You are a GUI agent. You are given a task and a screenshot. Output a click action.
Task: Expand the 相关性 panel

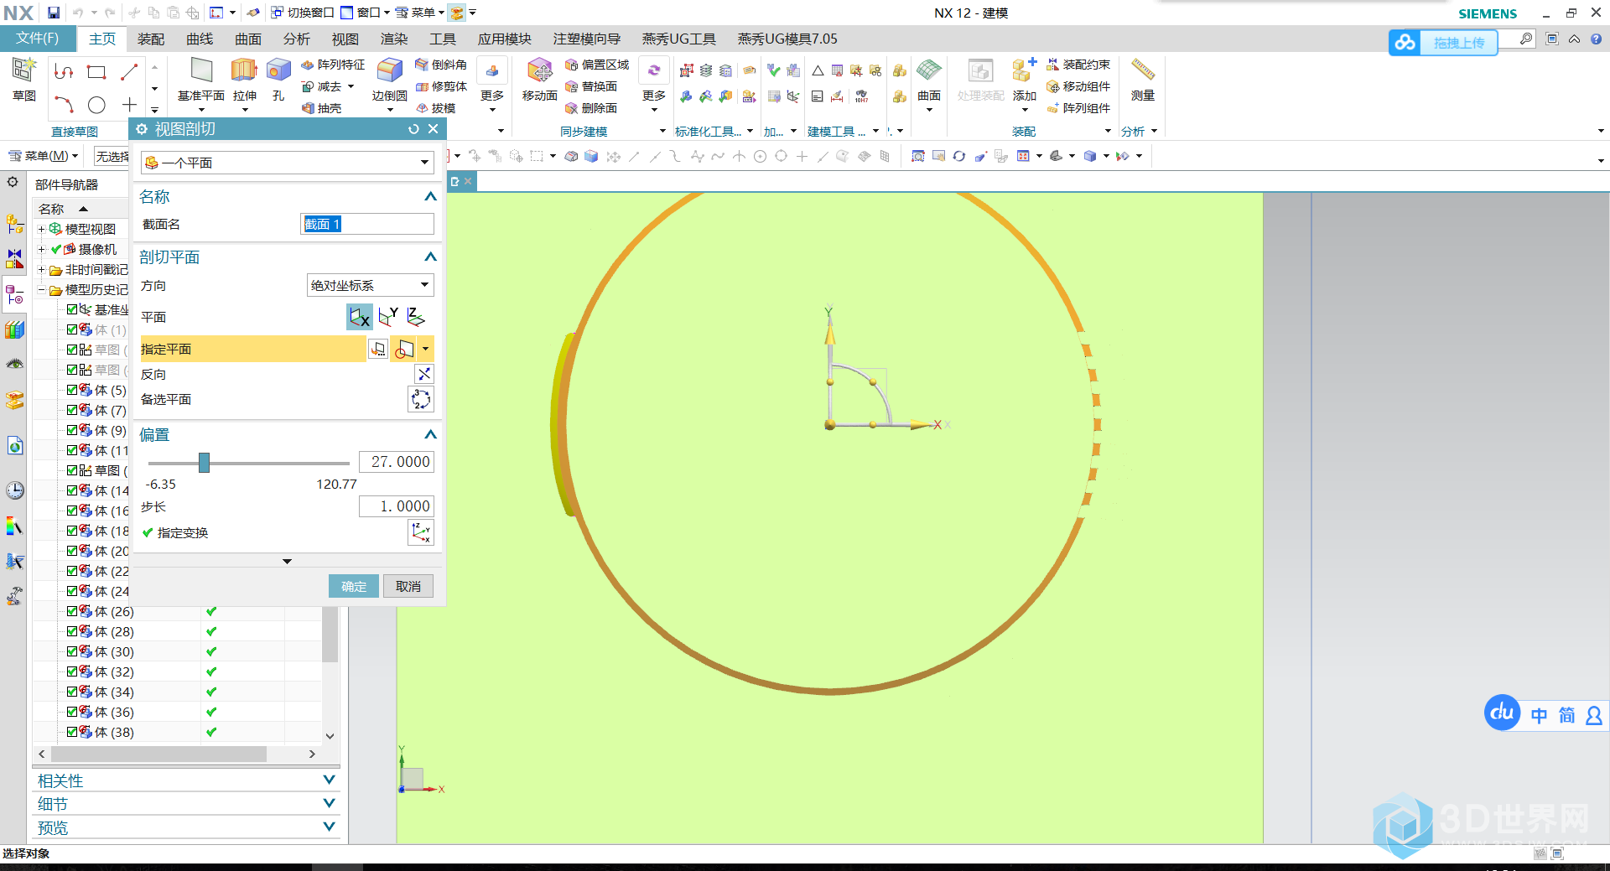(x=330, y=780)
